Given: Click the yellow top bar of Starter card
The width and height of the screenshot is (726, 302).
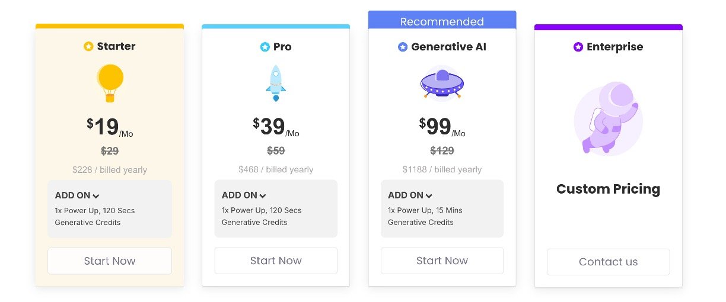Looking at the screenshot, I should tap(110, 26).
